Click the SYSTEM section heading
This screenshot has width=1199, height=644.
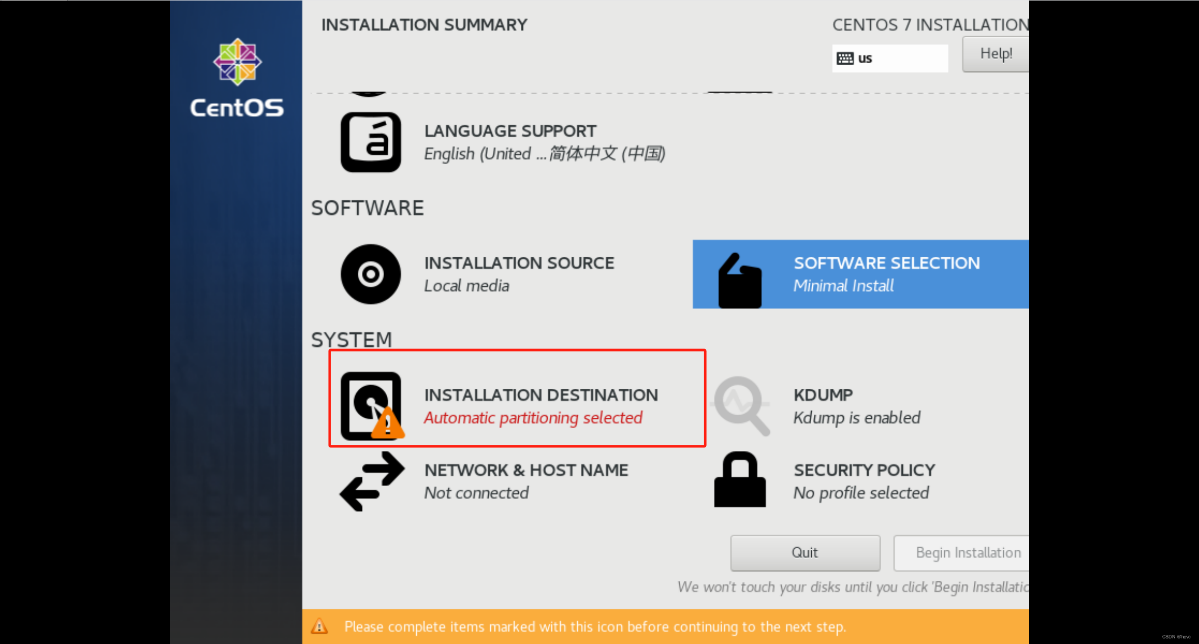352,340
